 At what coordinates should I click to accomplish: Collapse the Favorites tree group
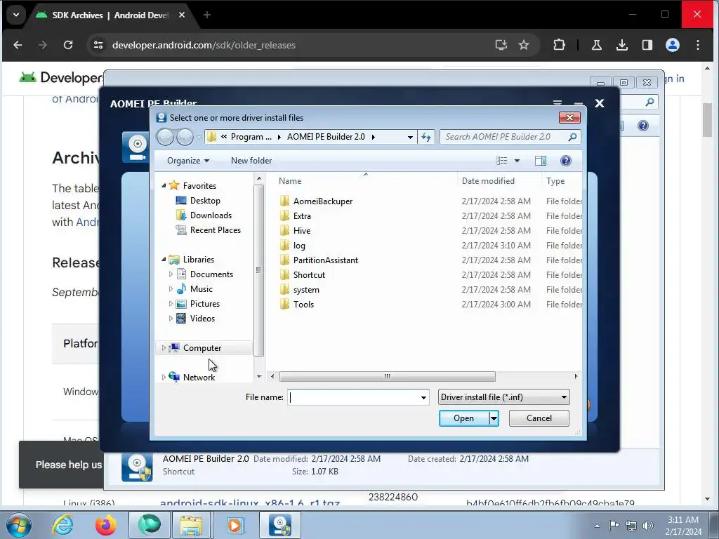click(x=164, y=185)
